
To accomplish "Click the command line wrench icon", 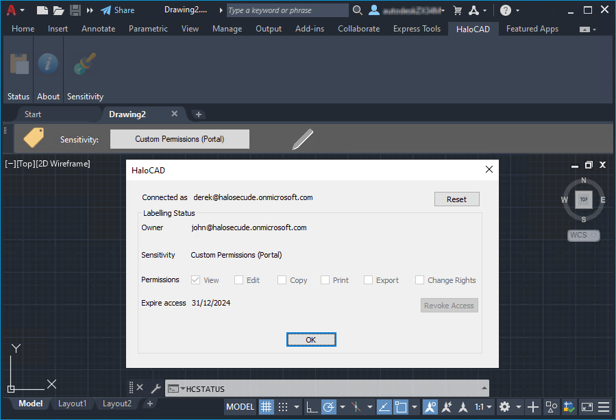I will click(x=156, y=388).
